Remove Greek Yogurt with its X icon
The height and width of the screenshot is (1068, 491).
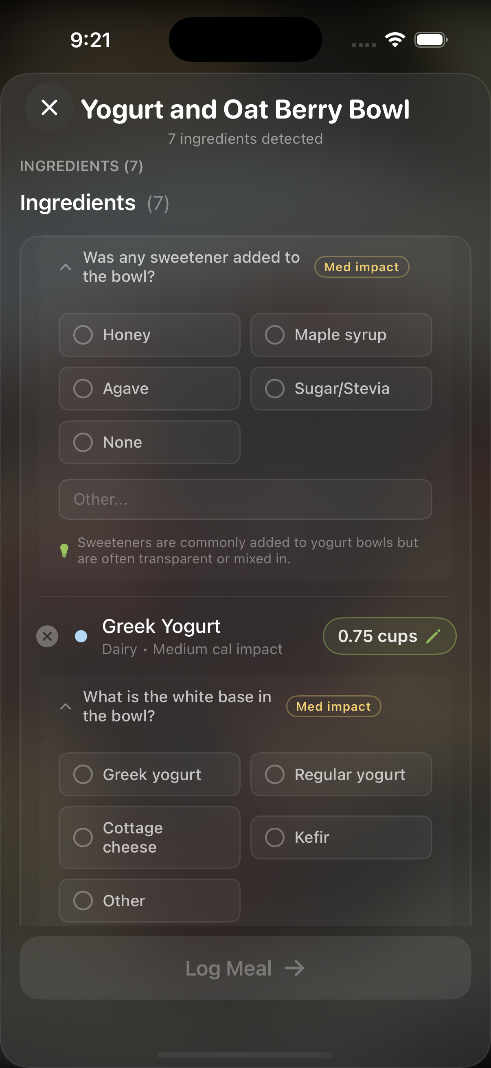(x=47, y=636)
